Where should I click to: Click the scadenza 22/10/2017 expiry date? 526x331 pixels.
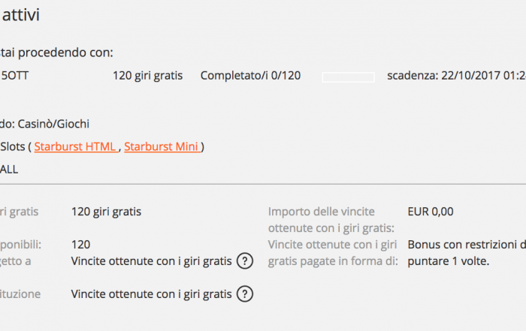[455, 76]
